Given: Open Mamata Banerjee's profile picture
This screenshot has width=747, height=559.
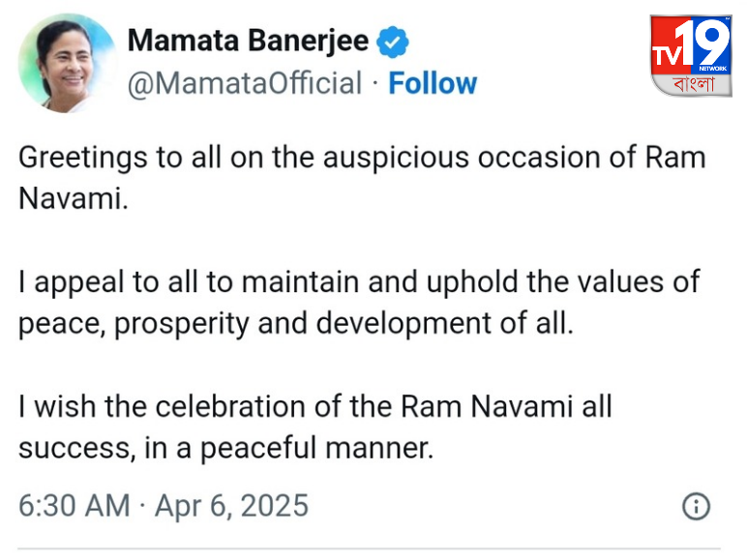Looking at the screenshot, I should coord(67,63).
